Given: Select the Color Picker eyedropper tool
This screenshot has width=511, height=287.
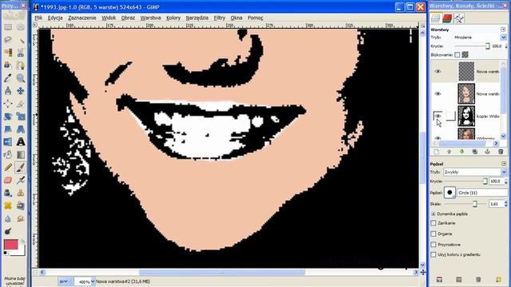Looking at the screenshot, I should pyautogui.click(x=8, y=78).
